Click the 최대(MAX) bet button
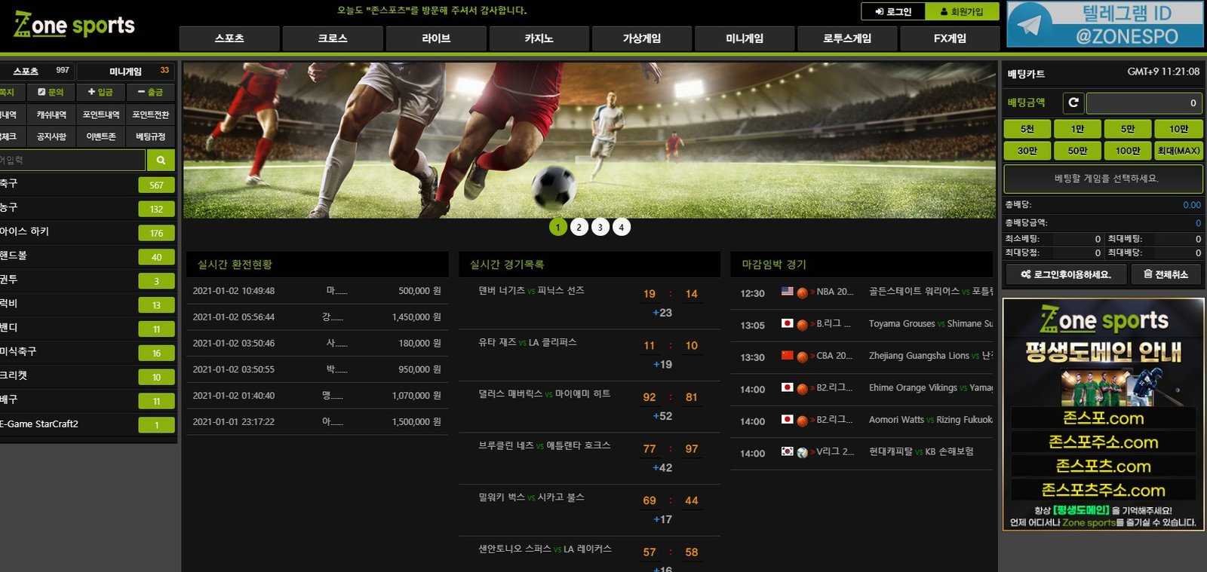The height and width of the screenshot is (572, 1207). coord(1178,151)
